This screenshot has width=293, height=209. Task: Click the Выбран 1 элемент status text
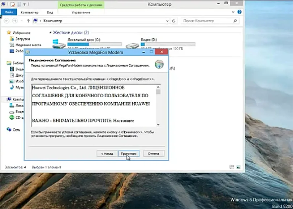click(46, 167)
